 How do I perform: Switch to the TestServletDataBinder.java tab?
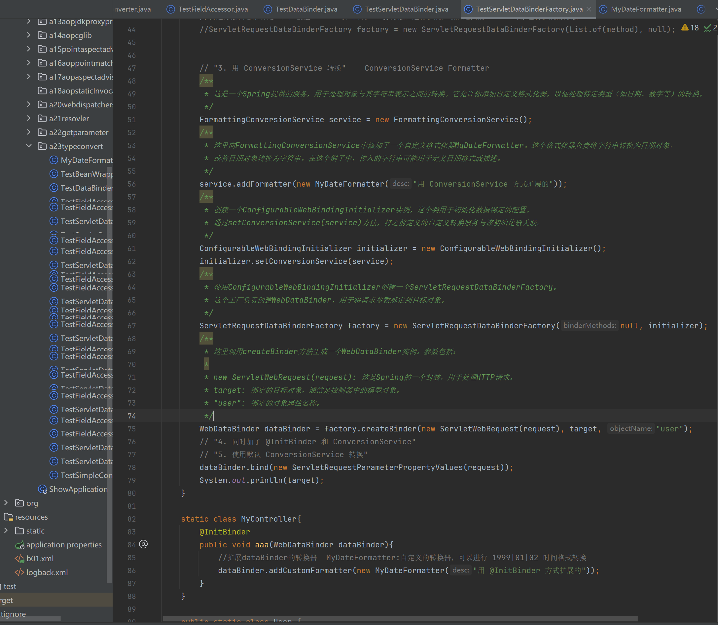[x=401, y=9]
